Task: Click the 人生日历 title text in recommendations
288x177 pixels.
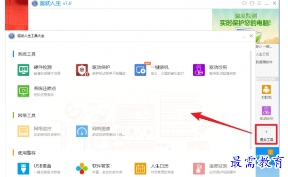Action: click(x=160, y=166)
